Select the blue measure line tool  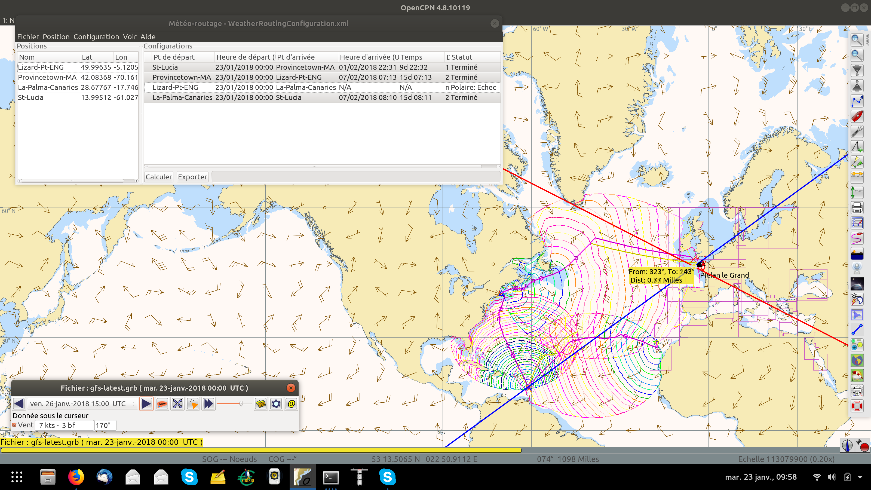tap(857, 330)
